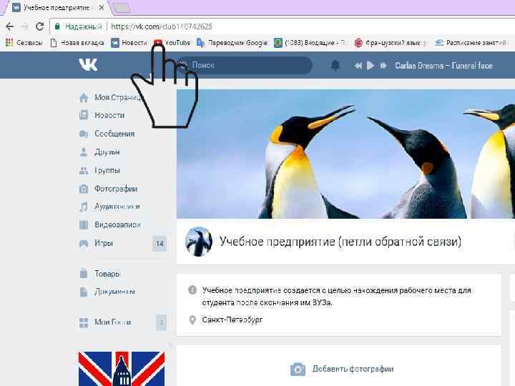Click the British flag ad banner in sidebar
515x386 pixels.
122,369
